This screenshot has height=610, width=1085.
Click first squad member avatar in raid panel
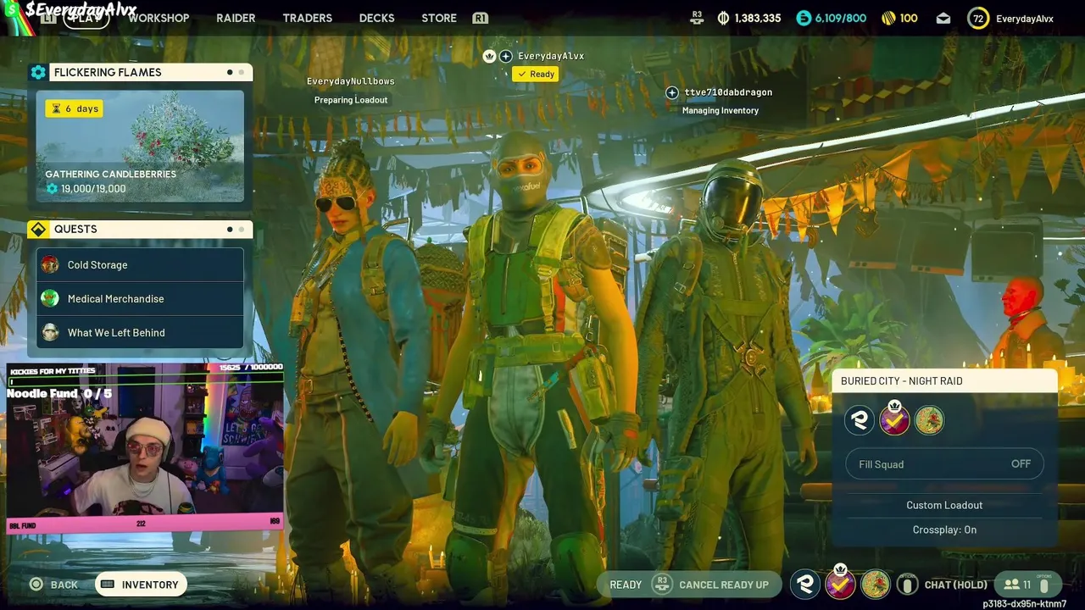860,420
